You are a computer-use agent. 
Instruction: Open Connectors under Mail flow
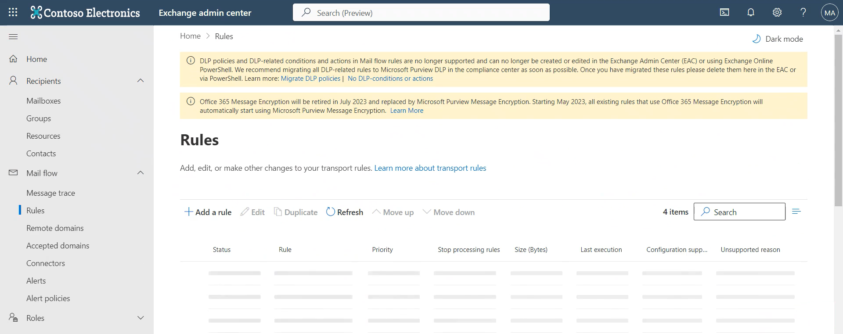point(46,263)
